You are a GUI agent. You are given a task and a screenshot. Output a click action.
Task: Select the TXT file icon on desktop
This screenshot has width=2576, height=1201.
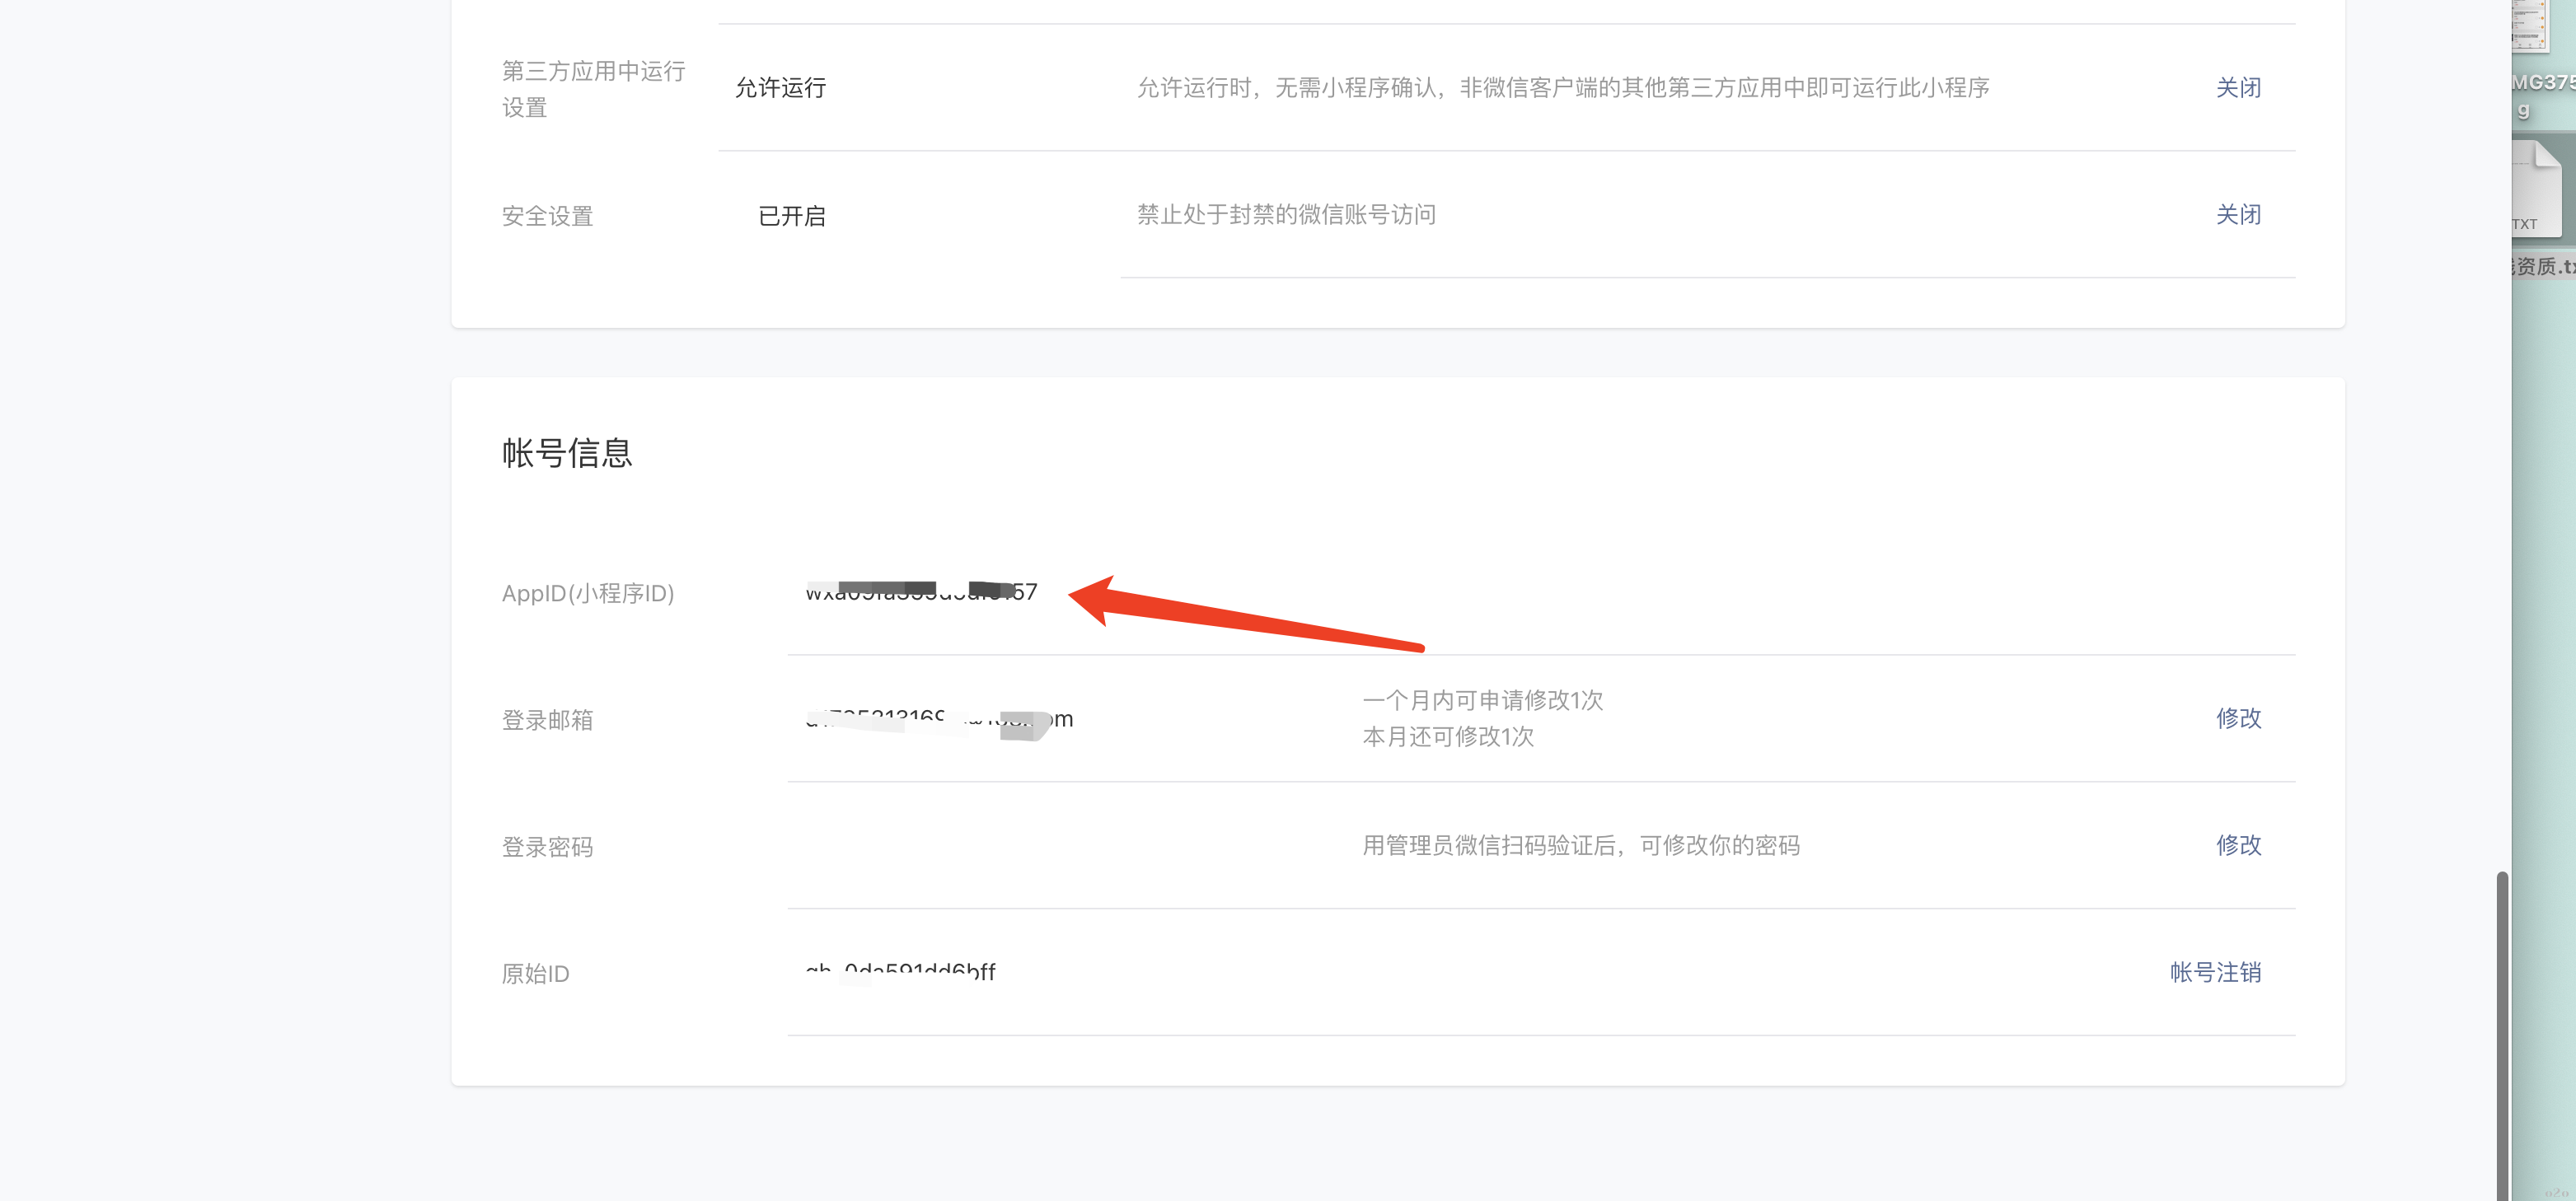[2537, 188]
